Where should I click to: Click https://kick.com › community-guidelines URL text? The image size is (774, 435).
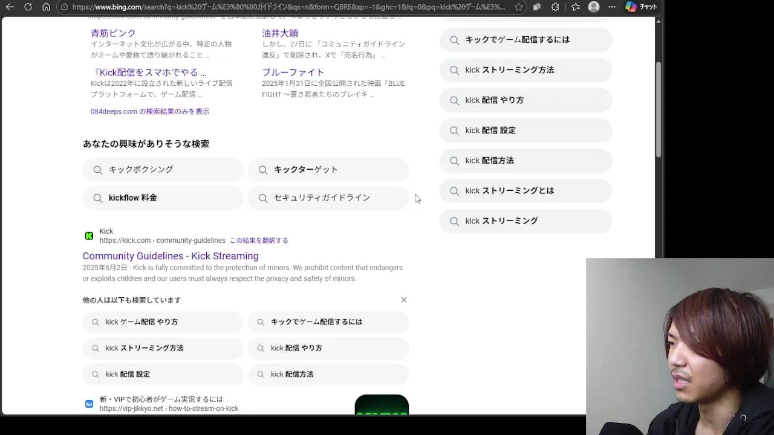point(163,240)
